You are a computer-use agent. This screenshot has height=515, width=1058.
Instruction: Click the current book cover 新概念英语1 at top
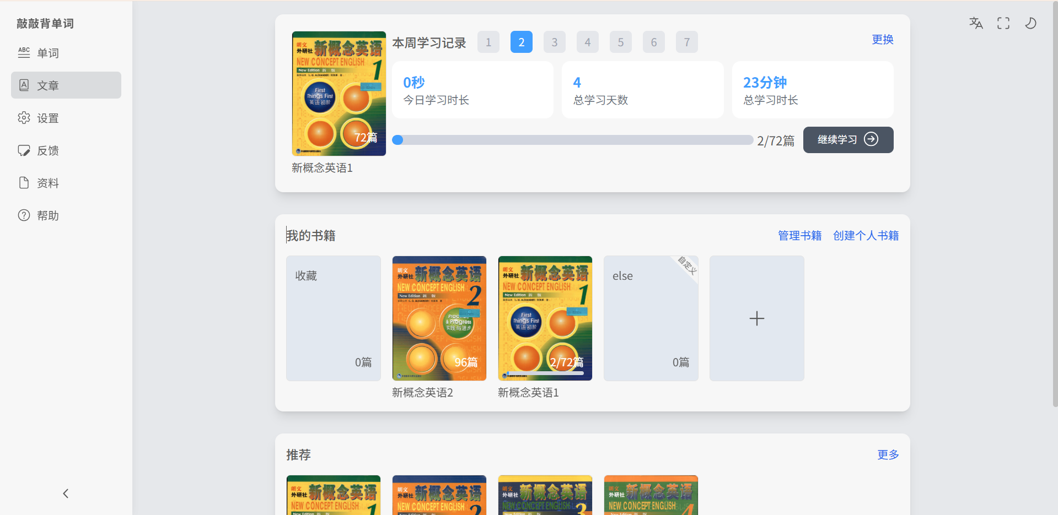[x=339, y=94]
